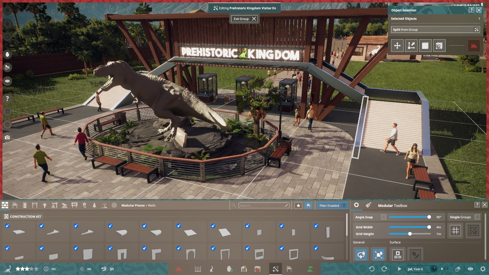Open the modular building hammer tool
Image resolution: width=489 pixels, height=275 pixels.
coord(275,269)
